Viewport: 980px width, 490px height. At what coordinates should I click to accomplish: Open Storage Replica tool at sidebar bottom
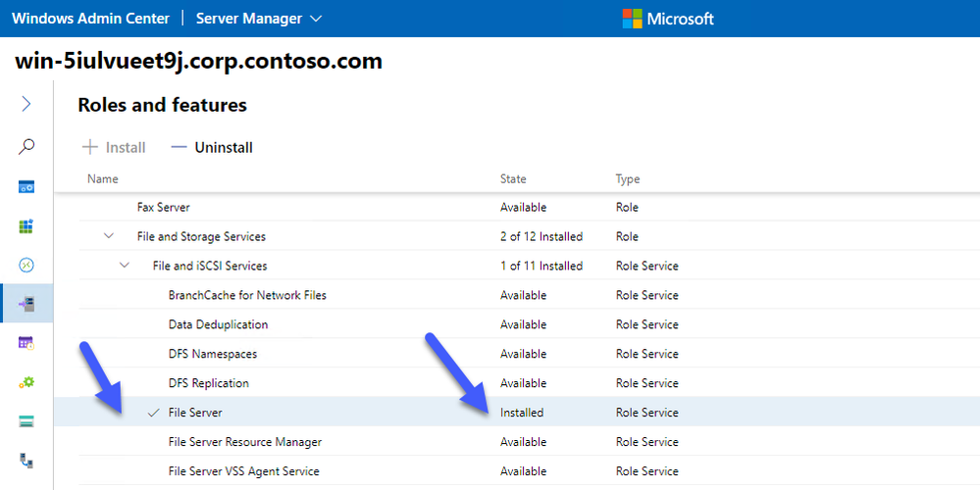[x=26, y=462]
